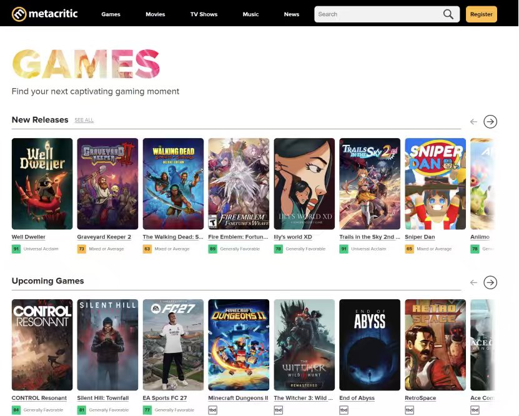Click Graveyard Keeper 2's yellow 73 score badge
This screenshot has width=519, height=416.
pyautogui.click(x=81, y=249)
